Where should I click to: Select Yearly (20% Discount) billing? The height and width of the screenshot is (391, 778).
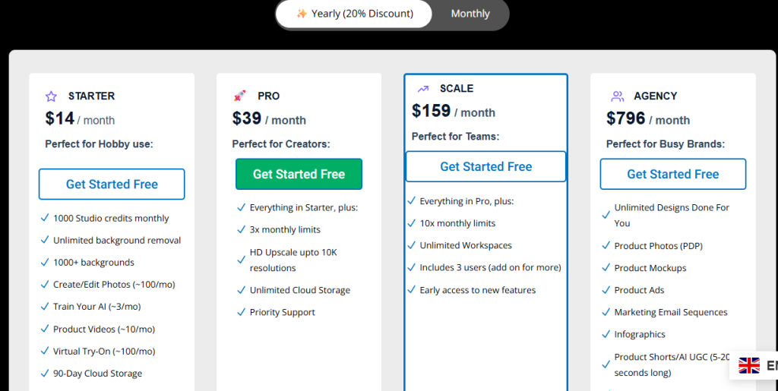point(355,14)
